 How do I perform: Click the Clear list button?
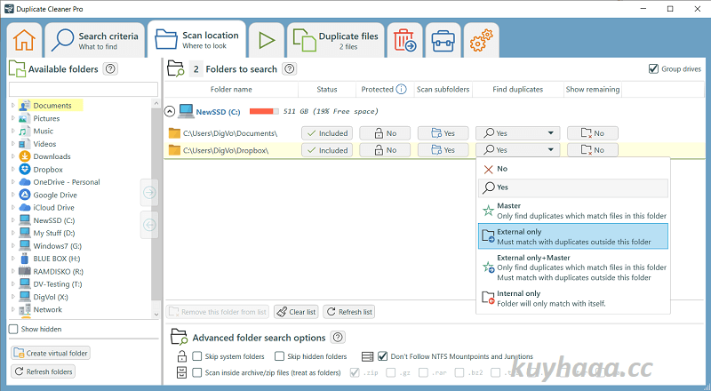(x=296, y=312)
